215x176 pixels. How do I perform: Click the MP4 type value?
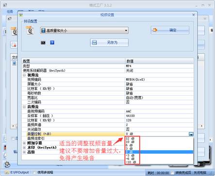tap(129, 66)
